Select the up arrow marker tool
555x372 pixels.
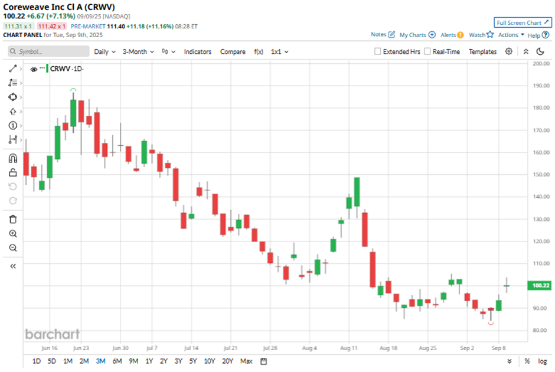[13, 112]
